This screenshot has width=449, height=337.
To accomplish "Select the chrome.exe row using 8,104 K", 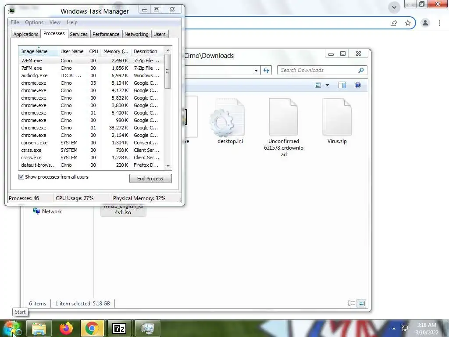I will tap(91, 83).
